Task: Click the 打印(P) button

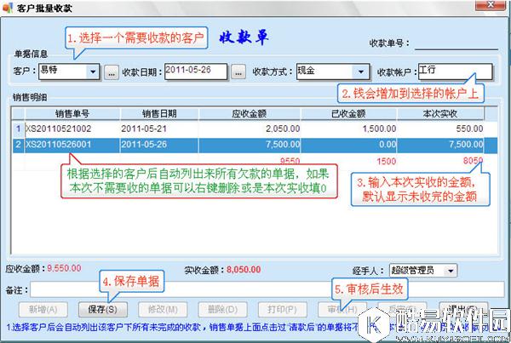Action: coord(282,310)
